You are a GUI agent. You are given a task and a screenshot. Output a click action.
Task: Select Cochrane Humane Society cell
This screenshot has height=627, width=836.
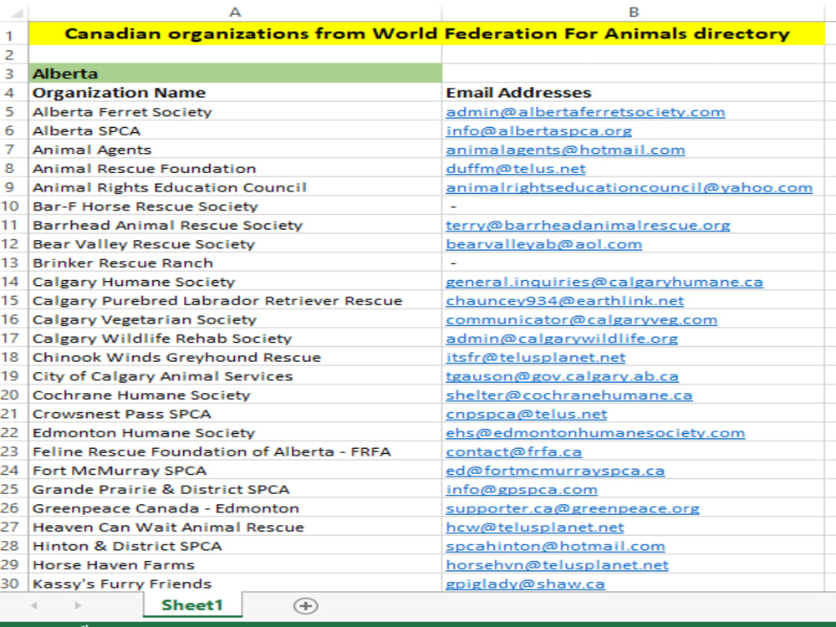pos(235,395)
